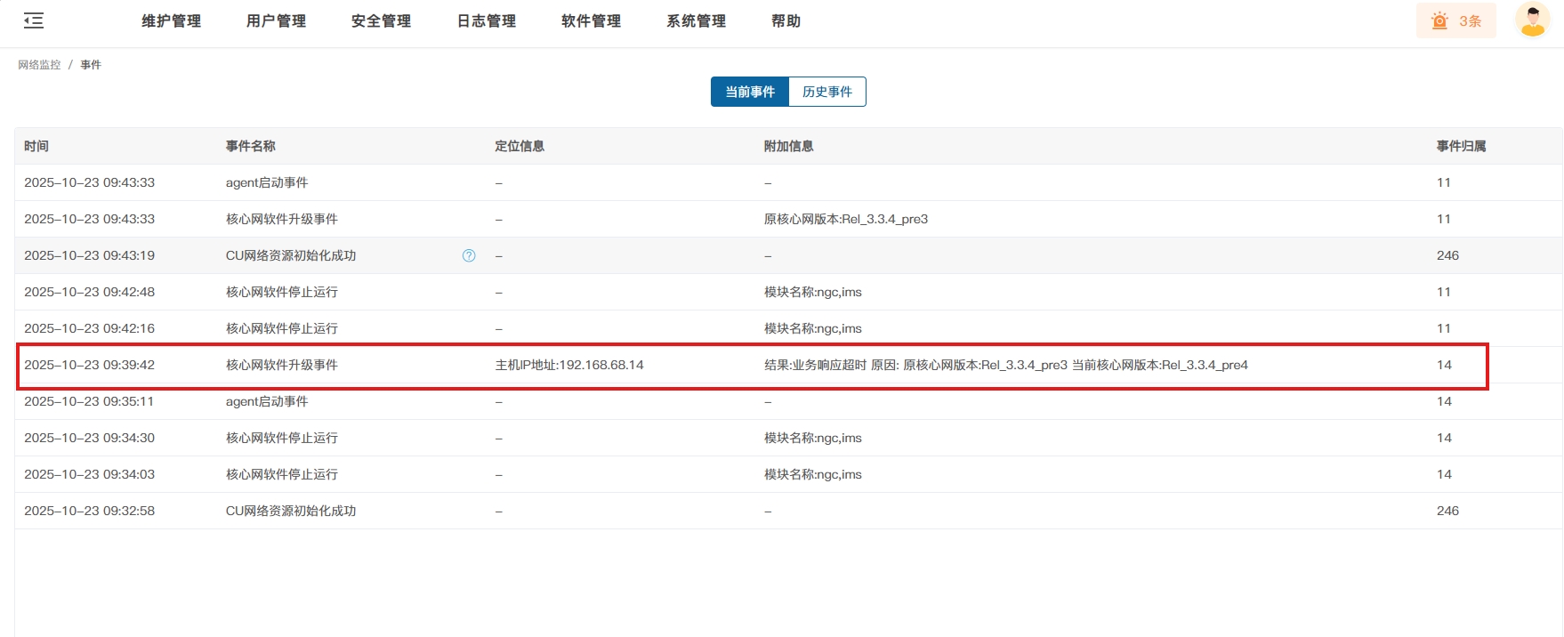Select the 当前事件 tab
This screenshot has height=637, width=1564.
coord(750,92)
